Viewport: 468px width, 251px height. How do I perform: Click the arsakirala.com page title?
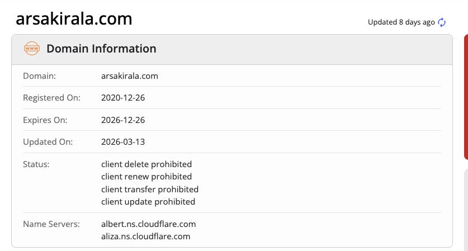(x=74, y=18)
